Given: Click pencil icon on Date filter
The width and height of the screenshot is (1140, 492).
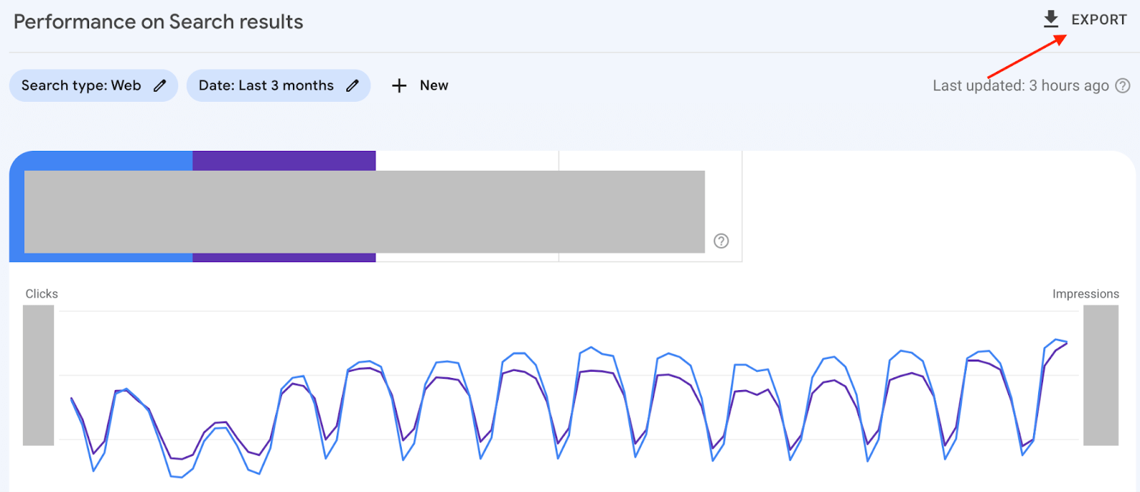Looking at the screenshot, I should (x=353, y=85).
